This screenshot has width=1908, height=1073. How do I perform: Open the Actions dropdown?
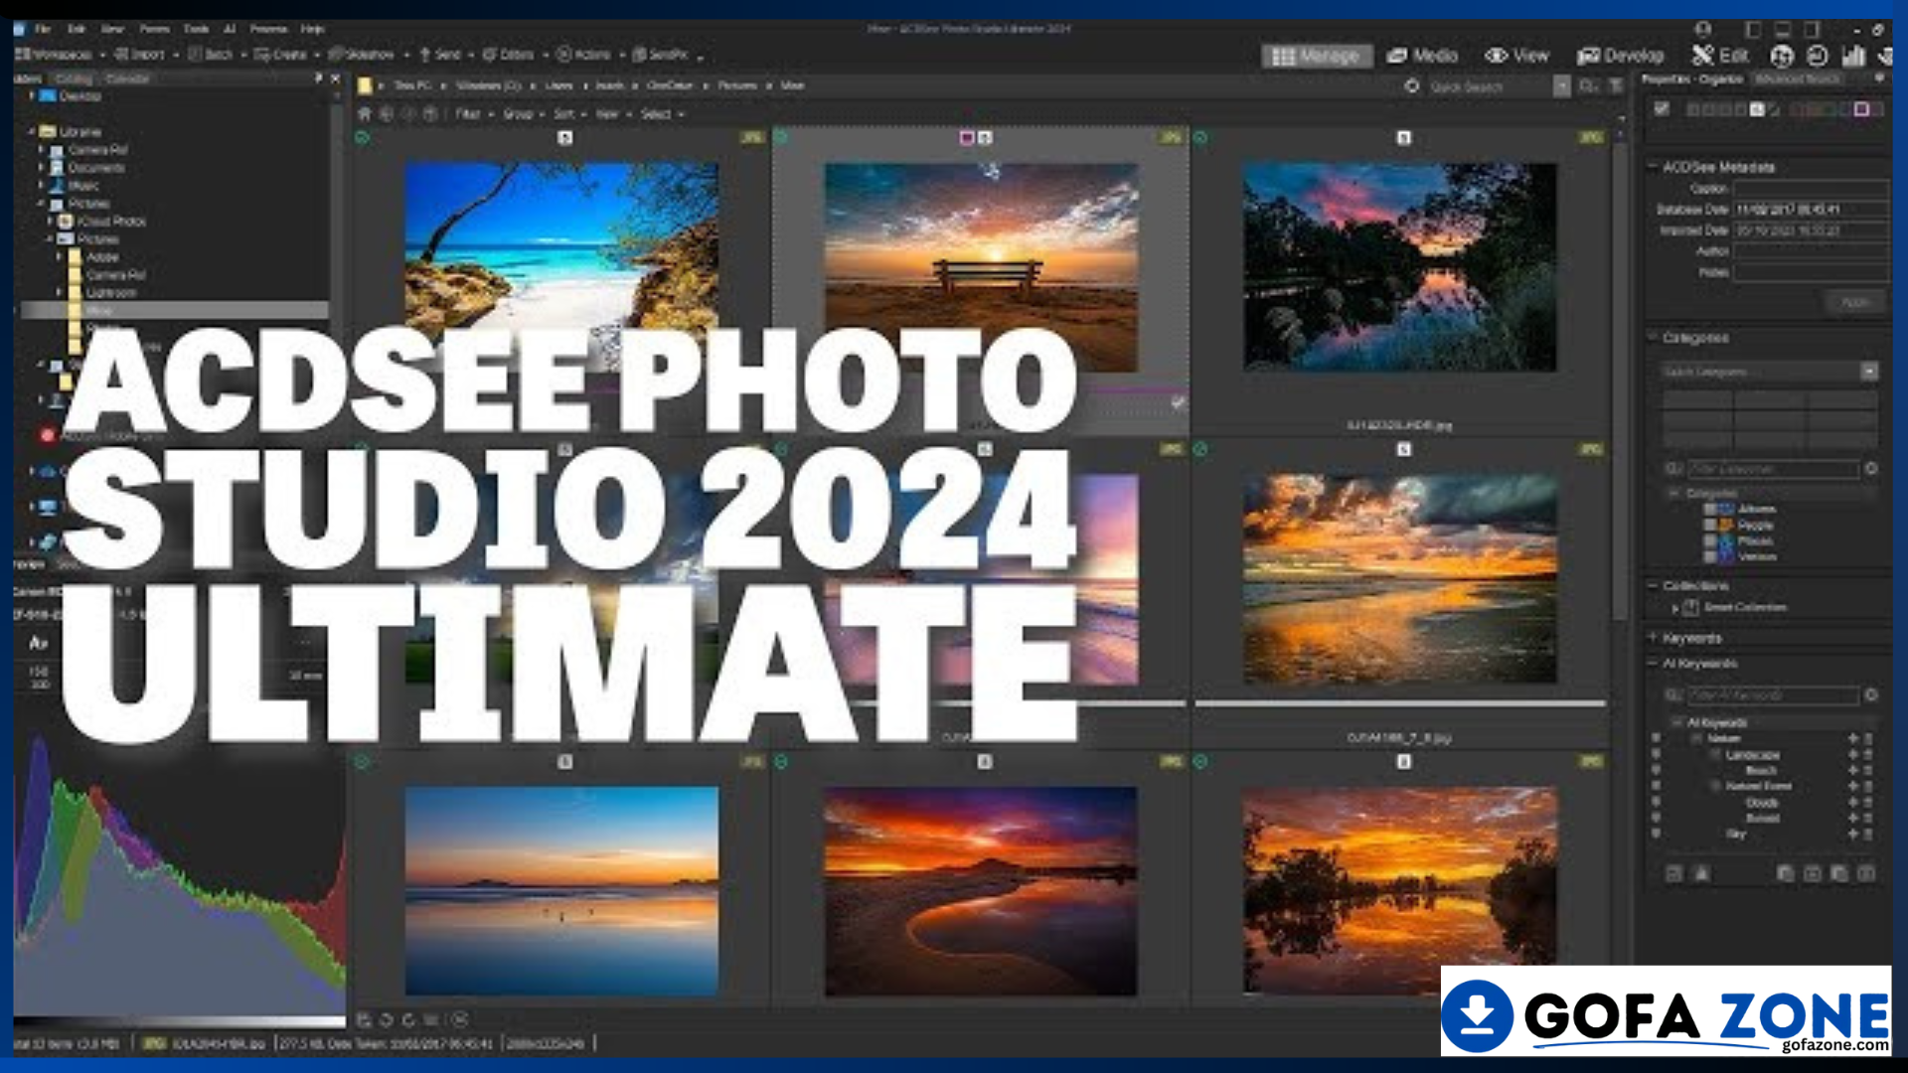click(x=589, y=55)
